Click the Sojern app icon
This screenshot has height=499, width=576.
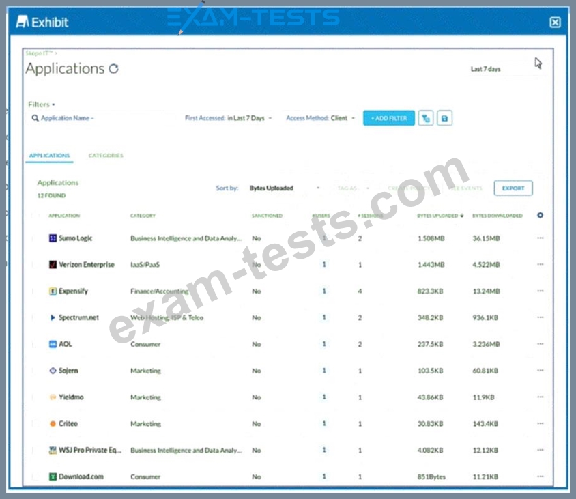(53, 371)
